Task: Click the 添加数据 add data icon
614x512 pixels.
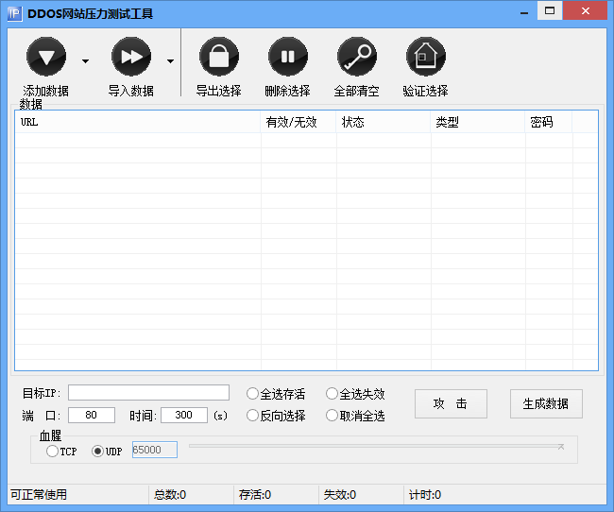Action: [46, 57]
